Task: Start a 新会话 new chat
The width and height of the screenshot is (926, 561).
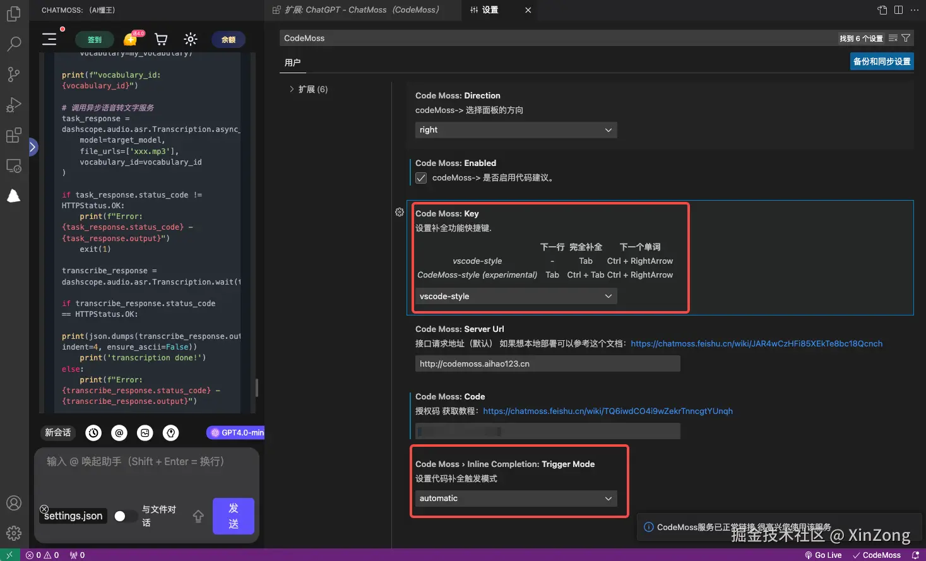Action: [58, 433]
